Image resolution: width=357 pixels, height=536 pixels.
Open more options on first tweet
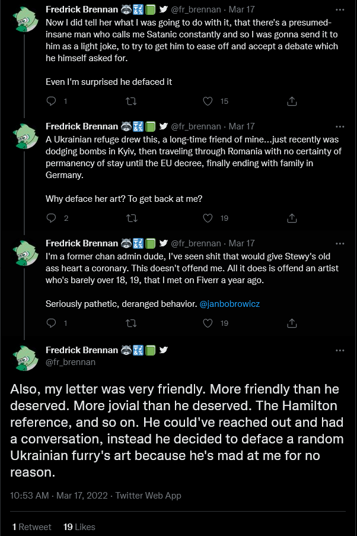[340, 9]
